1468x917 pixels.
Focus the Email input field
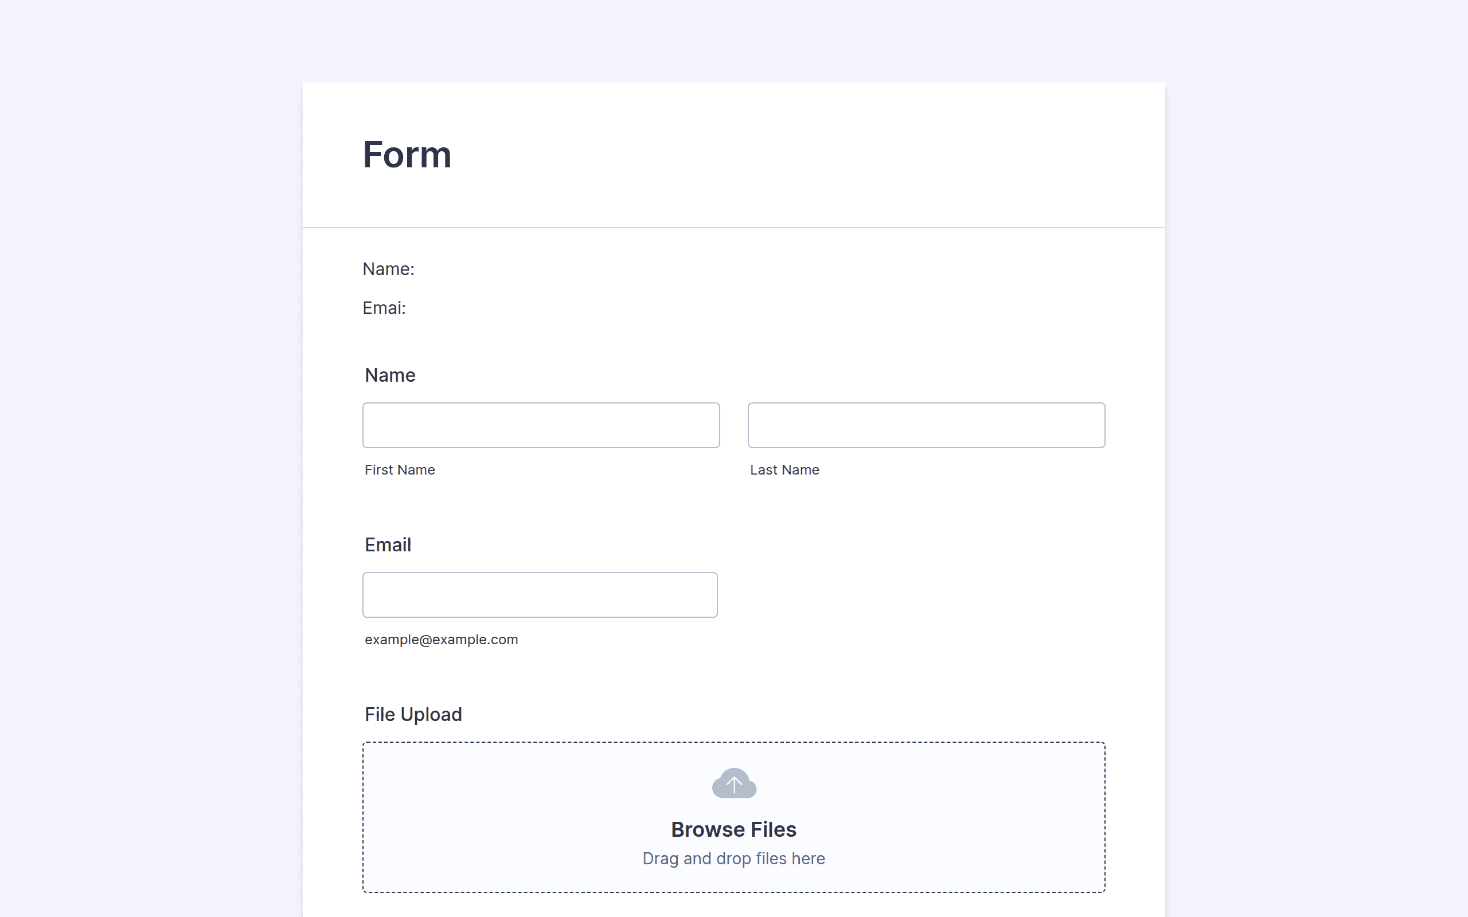[540, 595]
